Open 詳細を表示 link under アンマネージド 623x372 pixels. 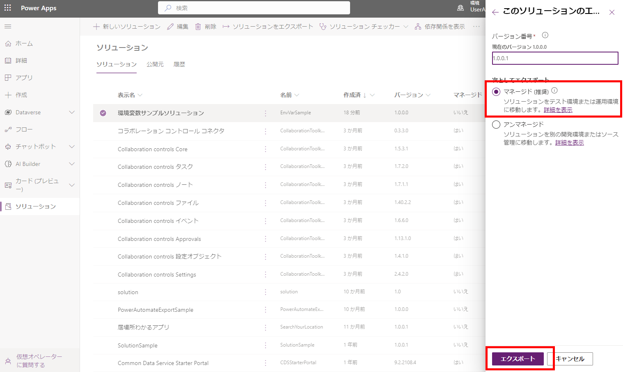click(569, 143)
